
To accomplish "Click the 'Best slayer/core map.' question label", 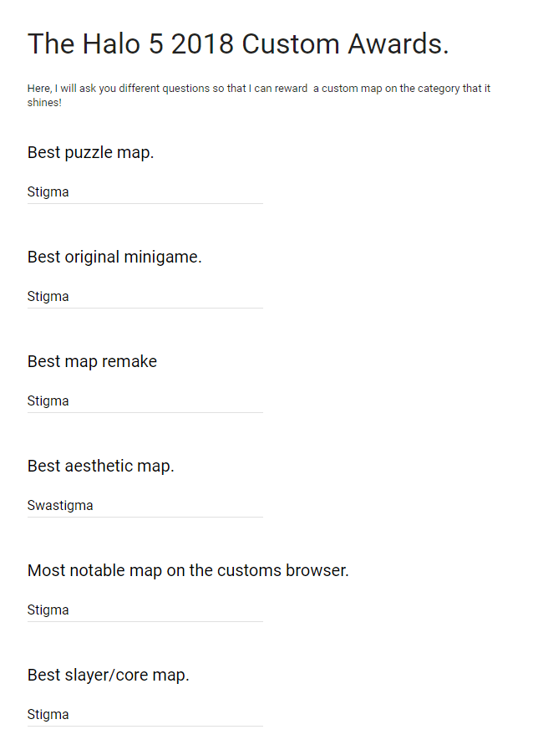I will click(108, 676).
